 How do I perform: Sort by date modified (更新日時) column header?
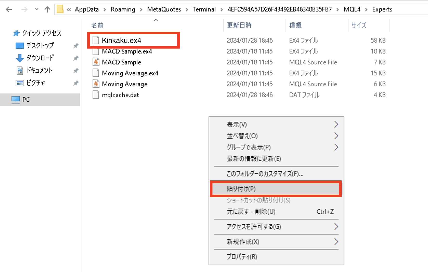pyautogui.click(x=239, y=25)
